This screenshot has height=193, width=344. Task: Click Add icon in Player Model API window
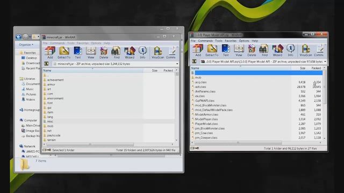[198, 50]
